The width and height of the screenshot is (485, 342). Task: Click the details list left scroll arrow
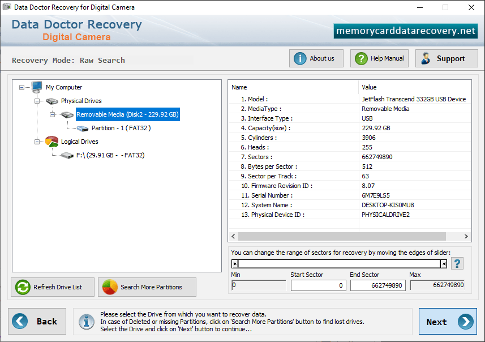tap(233, 237)
